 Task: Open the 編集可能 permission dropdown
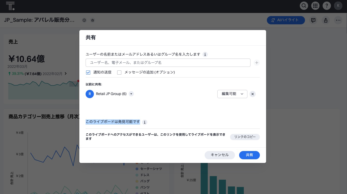coord(232,94)
